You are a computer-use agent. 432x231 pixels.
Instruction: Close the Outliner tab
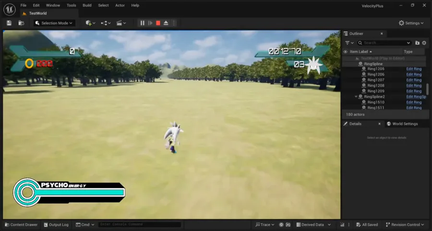pyautogui.click(x=382, y=34)
